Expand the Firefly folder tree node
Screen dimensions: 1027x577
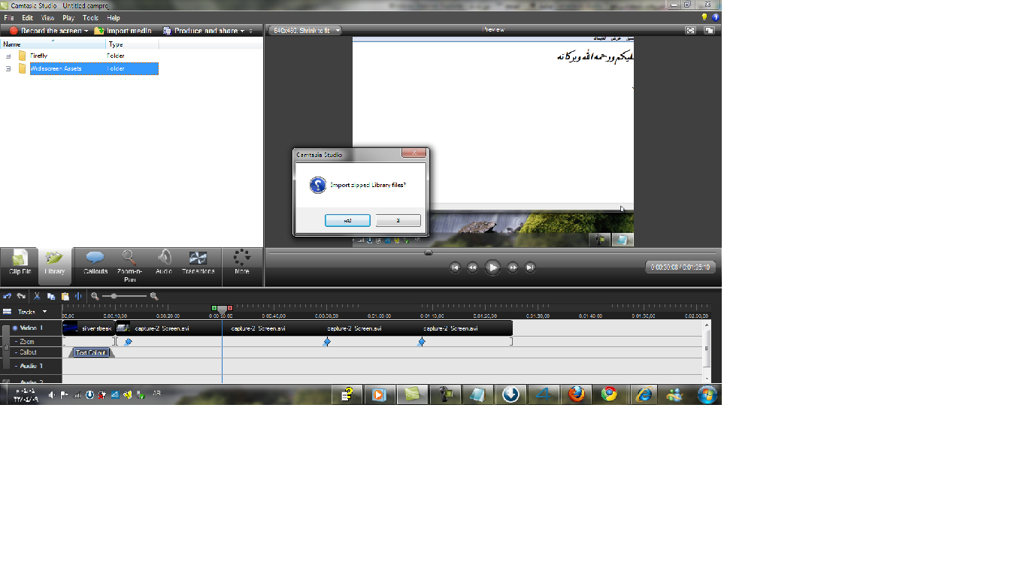(8, 56)
